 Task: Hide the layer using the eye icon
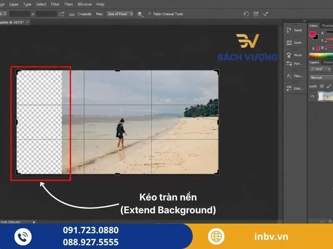[x=313, y=96]
